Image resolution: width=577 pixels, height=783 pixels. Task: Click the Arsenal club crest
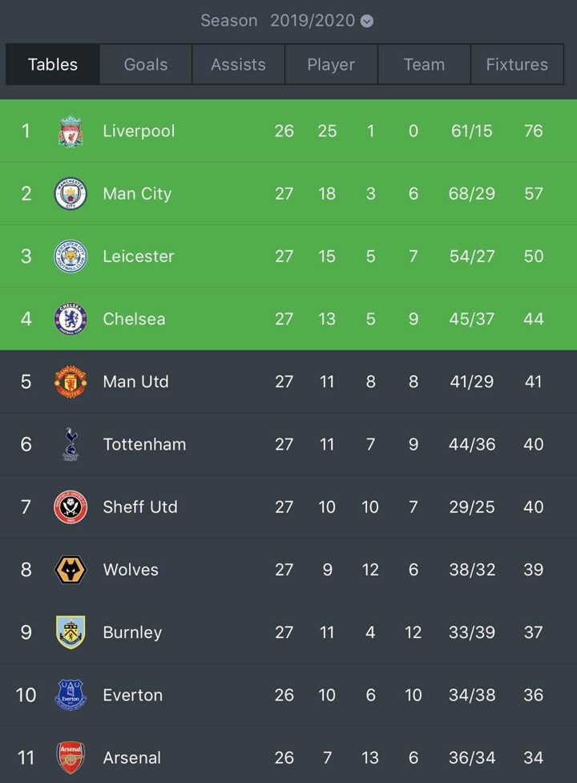[71, 757]
